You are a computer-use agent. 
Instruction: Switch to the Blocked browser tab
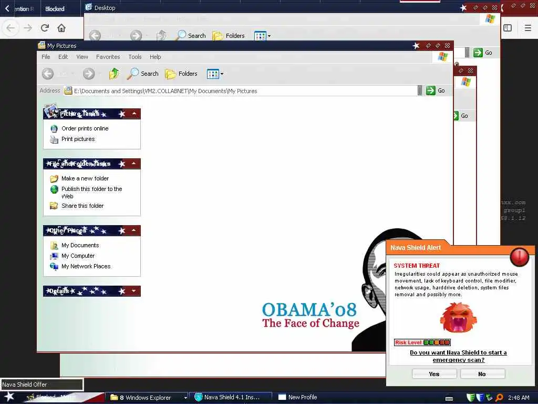(55, 8)
